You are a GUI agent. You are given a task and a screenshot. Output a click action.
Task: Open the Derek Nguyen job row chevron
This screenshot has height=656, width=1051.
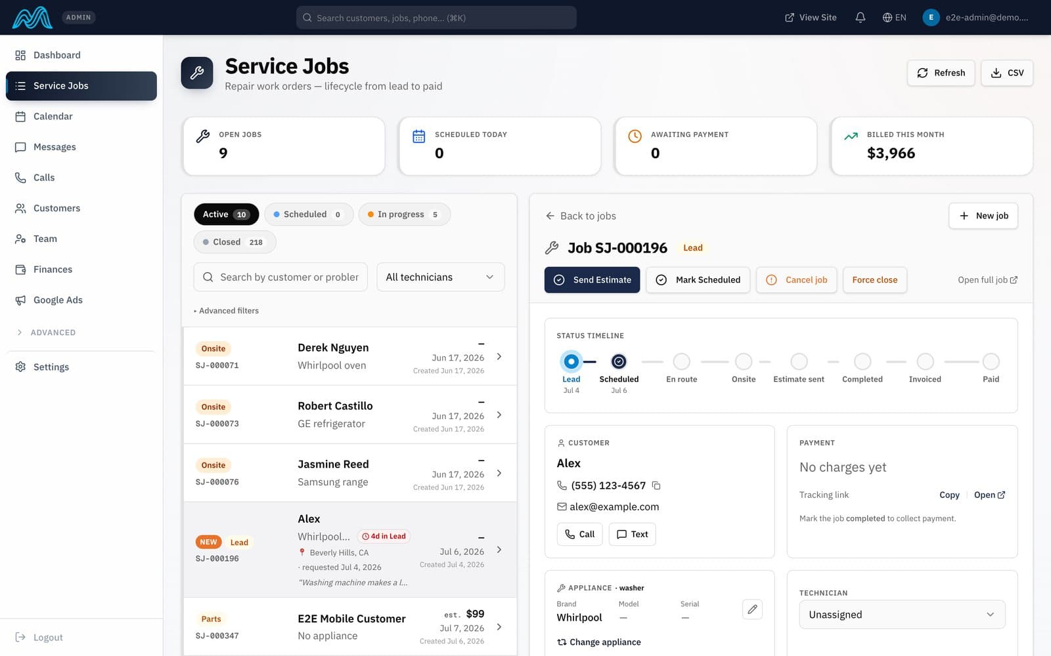(499, 356)
